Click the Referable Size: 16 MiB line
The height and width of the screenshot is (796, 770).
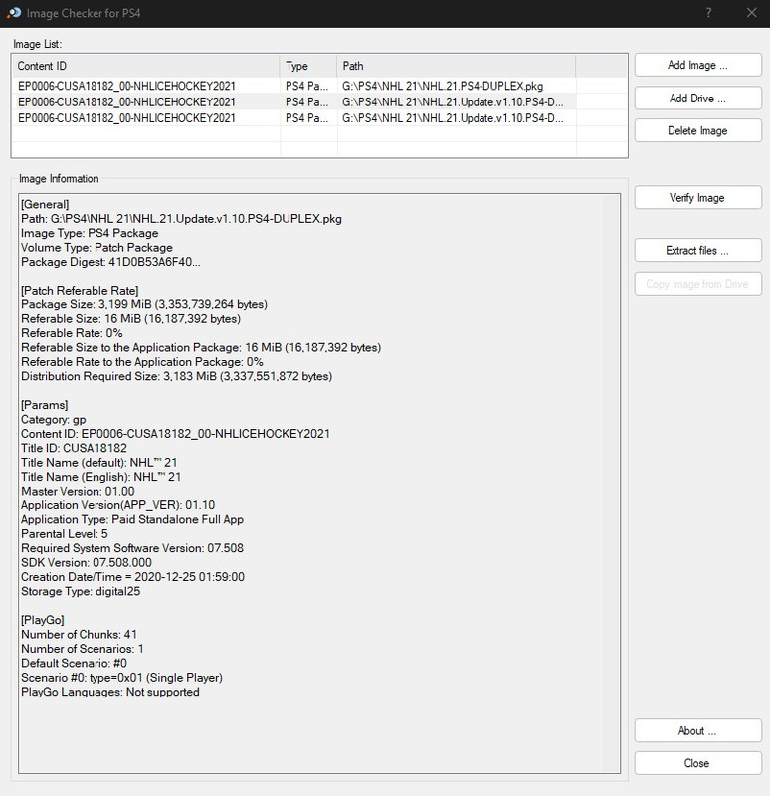tap(131, 318)
